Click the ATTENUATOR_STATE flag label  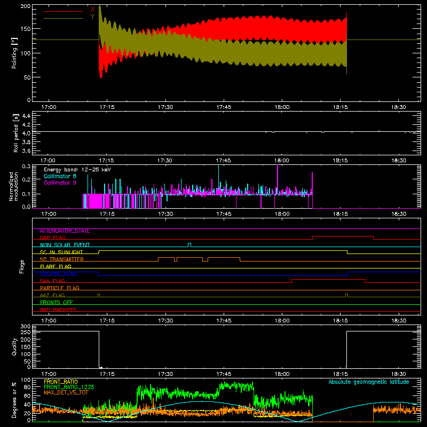[65, 231]
